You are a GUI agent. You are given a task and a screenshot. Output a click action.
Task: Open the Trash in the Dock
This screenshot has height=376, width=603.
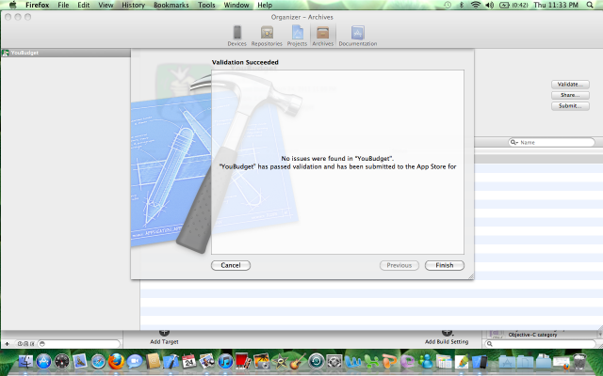coord(580,361)
